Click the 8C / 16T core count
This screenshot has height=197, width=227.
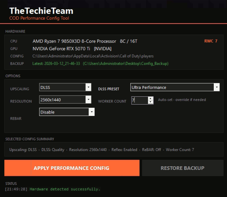128,41
